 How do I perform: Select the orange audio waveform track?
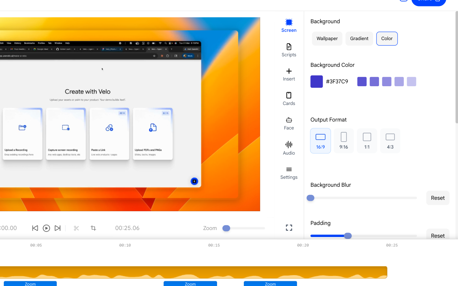(x=194, y=272)
